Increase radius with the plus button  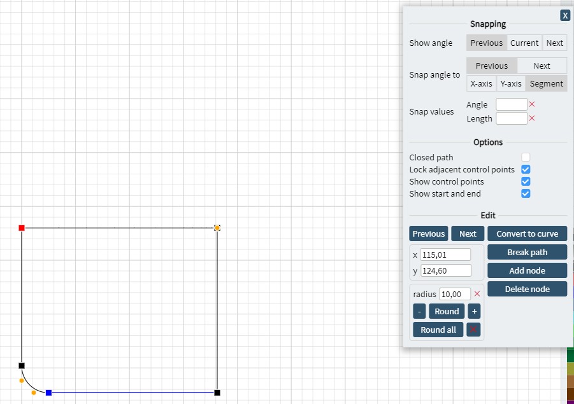474,311
